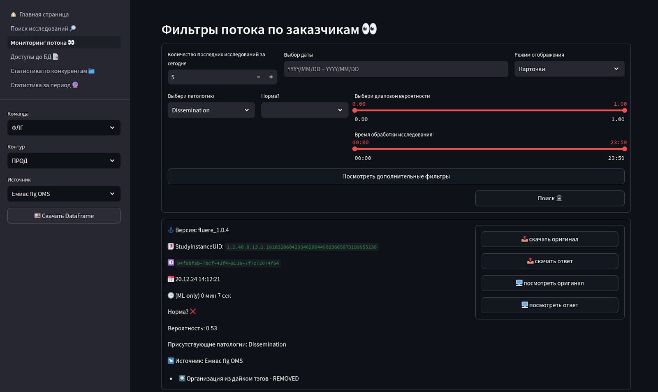
Task: Expand Посмотреть дополнительные фильтры
Action: [x=396, y=176]
